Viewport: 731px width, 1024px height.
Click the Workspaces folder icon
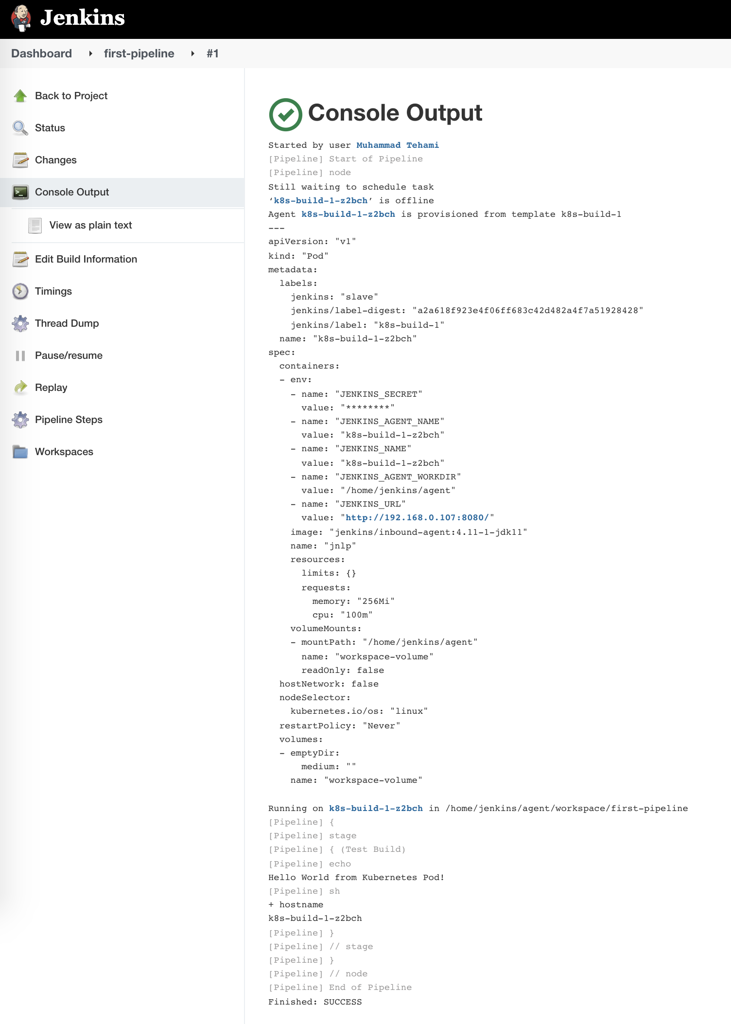point(20,452)
